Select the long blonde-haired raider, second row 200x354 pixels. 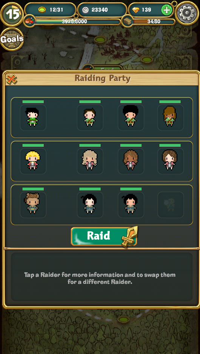pos(90,161)
